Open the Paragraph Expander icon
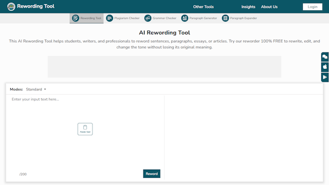This screenshot has width=329, height=185. coord(225,18)
